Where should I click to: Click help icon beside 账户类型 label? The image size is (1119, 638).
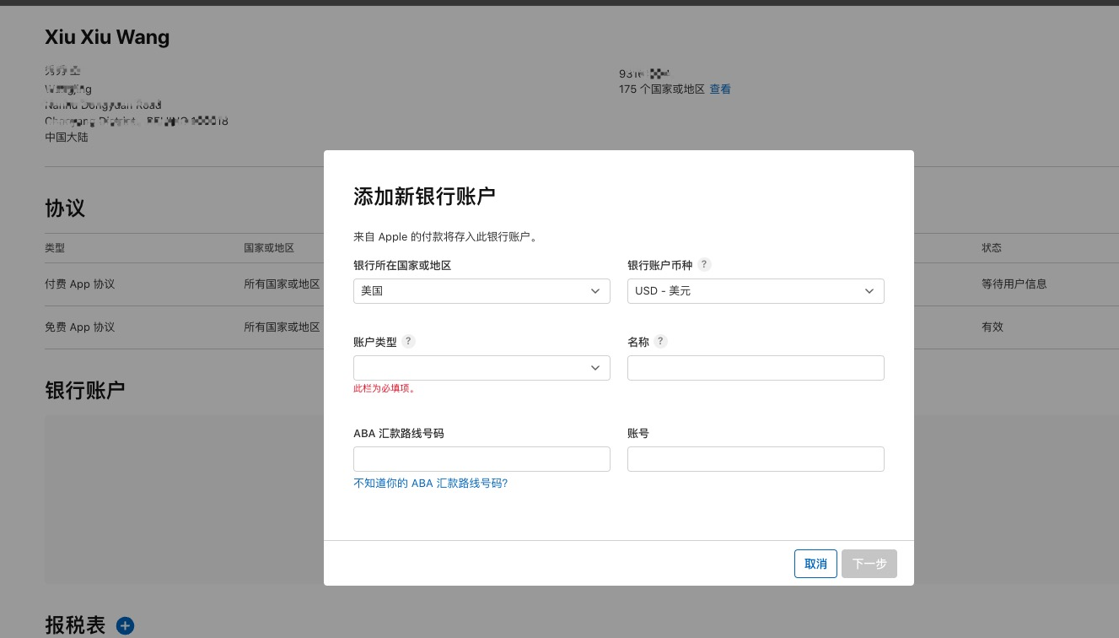pos(409,341)
